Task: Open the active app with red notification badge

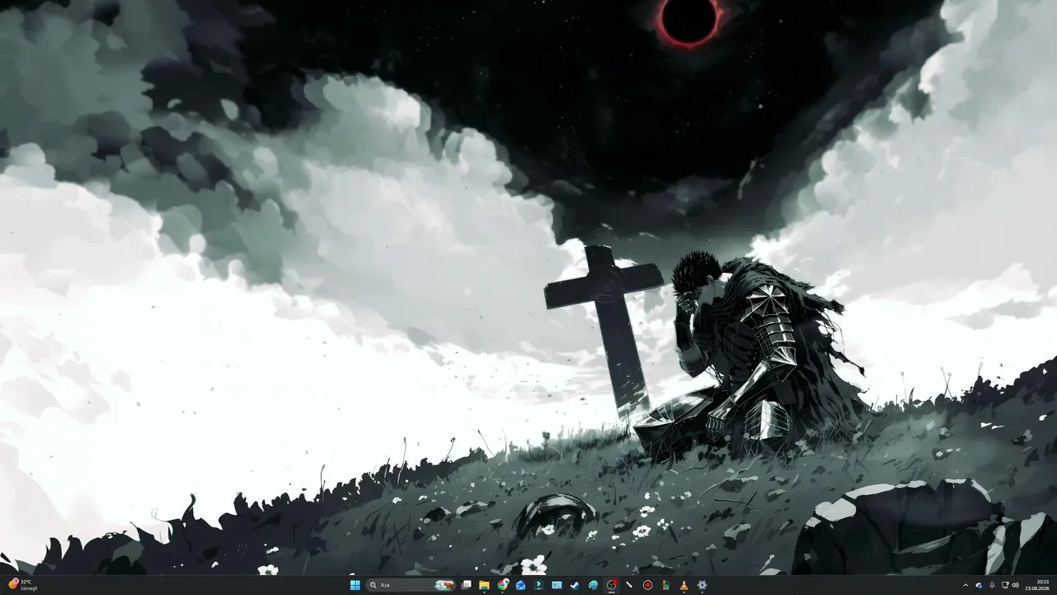Action: (612, 585)
